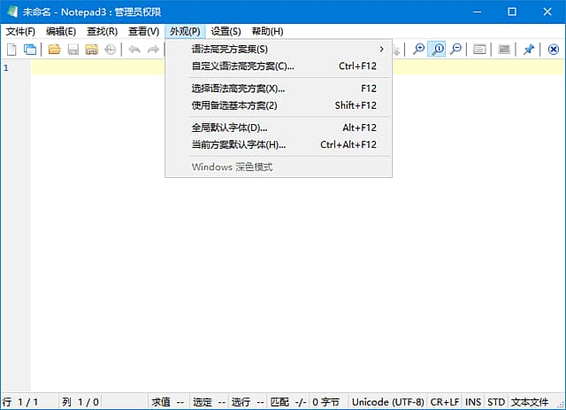
Task: Click the Open file folder icon
Action: [x=54, y=50]
